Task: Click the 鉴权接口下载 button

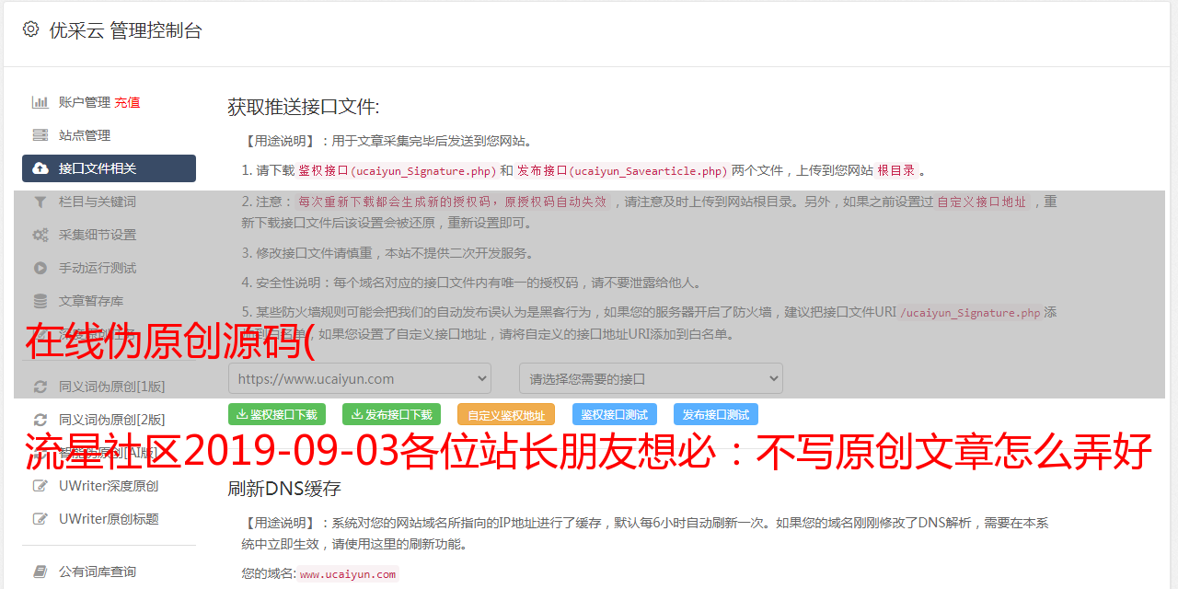Action: (277, 414)
